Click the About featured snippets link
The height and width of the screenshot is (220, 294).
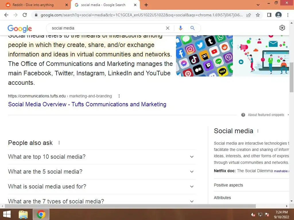(x=266, y=115)
